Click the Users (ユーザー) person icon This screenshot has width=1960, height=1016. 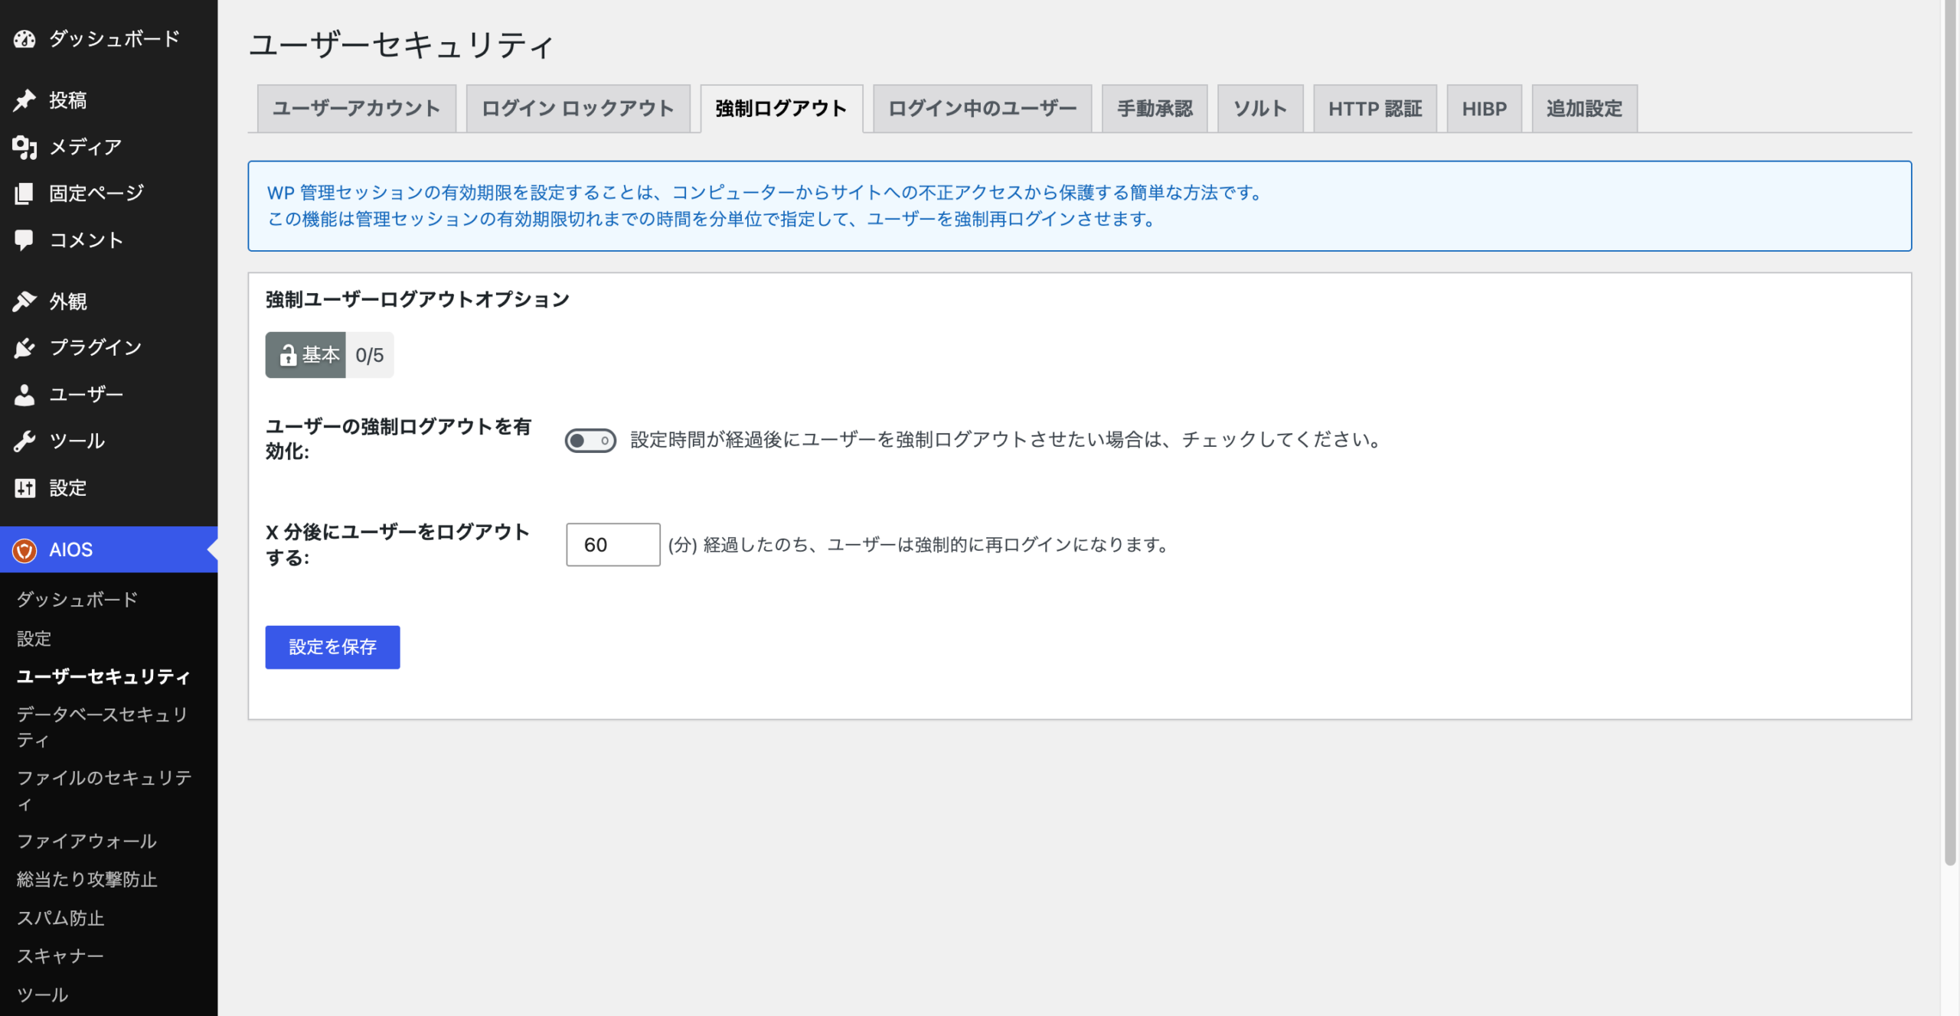[x=24, y=395]
